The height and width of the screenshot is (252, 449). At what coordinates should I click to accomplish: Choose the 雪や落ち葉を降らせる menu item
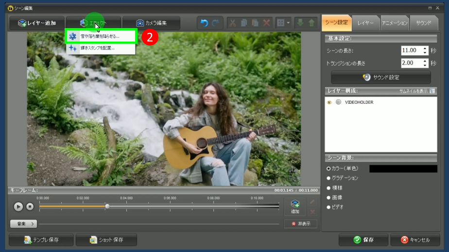tap(101, 36)
